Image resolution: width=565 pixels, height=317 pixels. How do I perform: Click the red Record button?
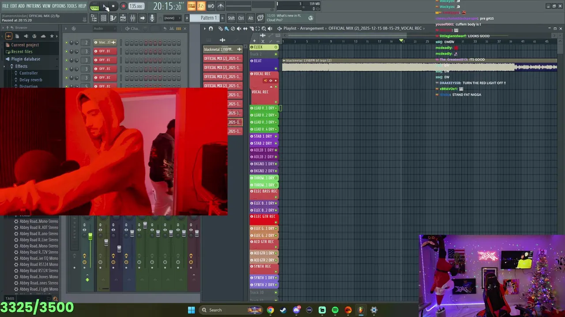[123, 6]
